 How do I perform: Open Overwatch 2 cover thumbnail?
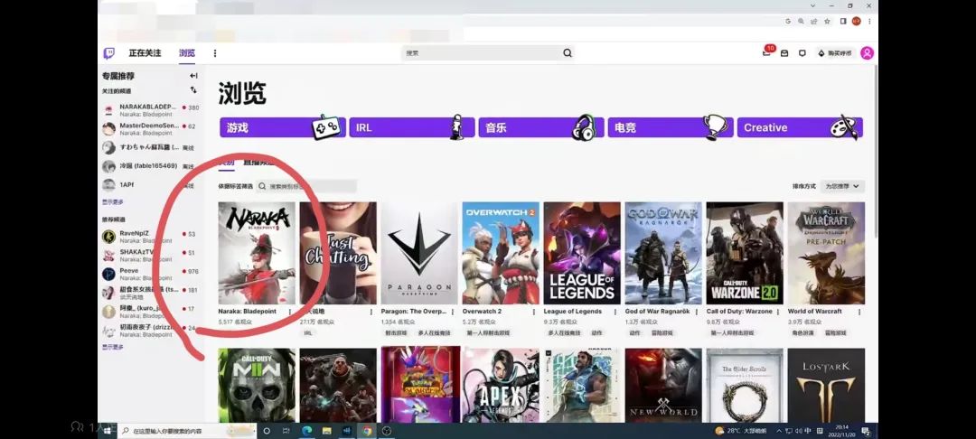501,253
